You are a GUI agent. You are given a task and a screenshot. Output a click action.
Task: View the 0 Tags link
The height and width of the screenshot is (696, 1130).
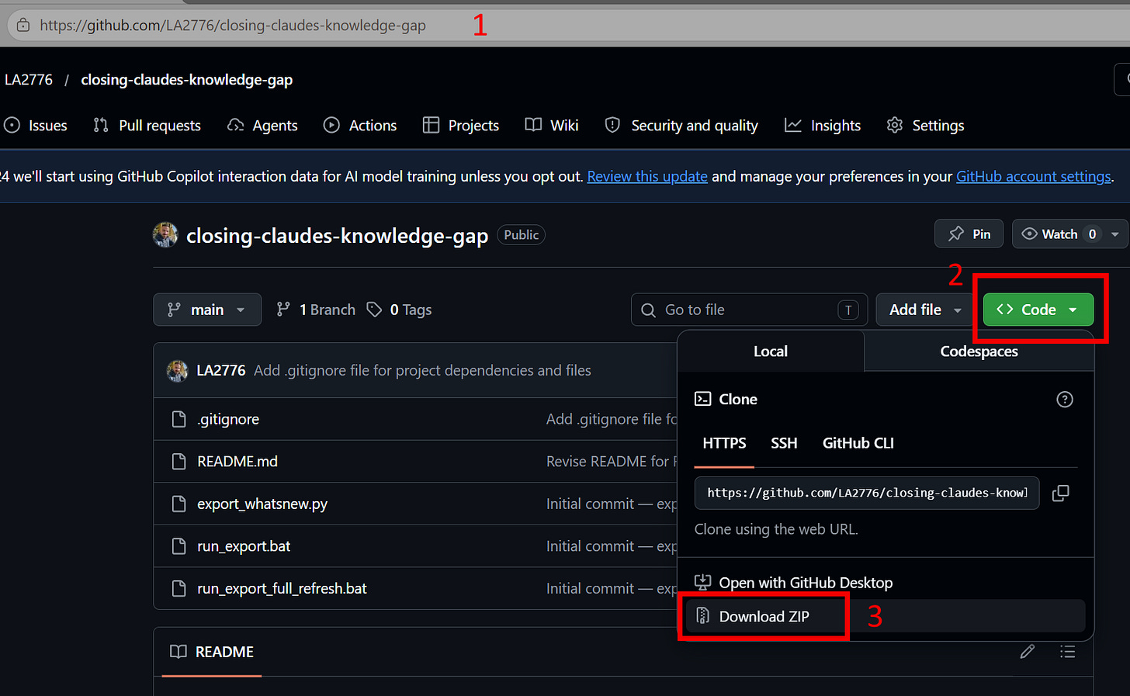(399, 310)
